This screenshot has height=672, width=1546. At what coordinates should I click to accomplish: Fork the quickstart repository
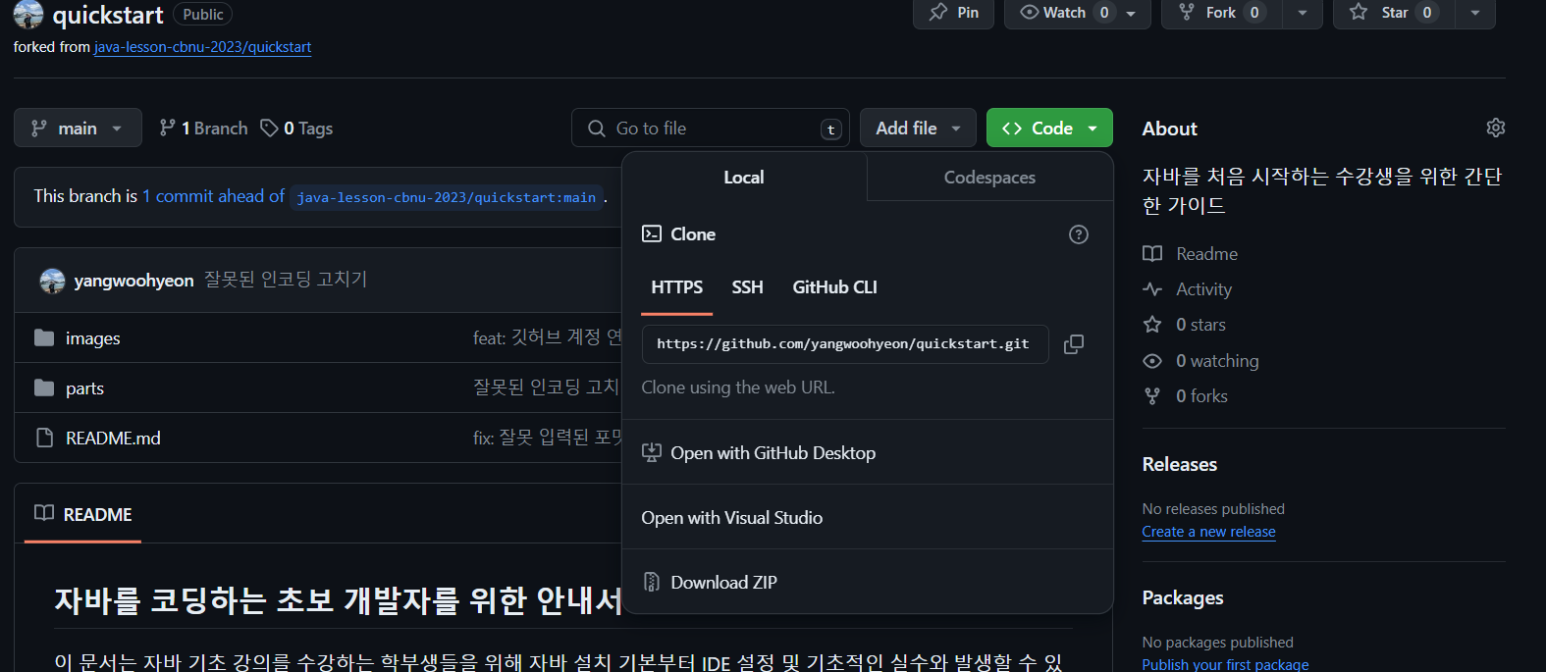[x=1222, y=12]
